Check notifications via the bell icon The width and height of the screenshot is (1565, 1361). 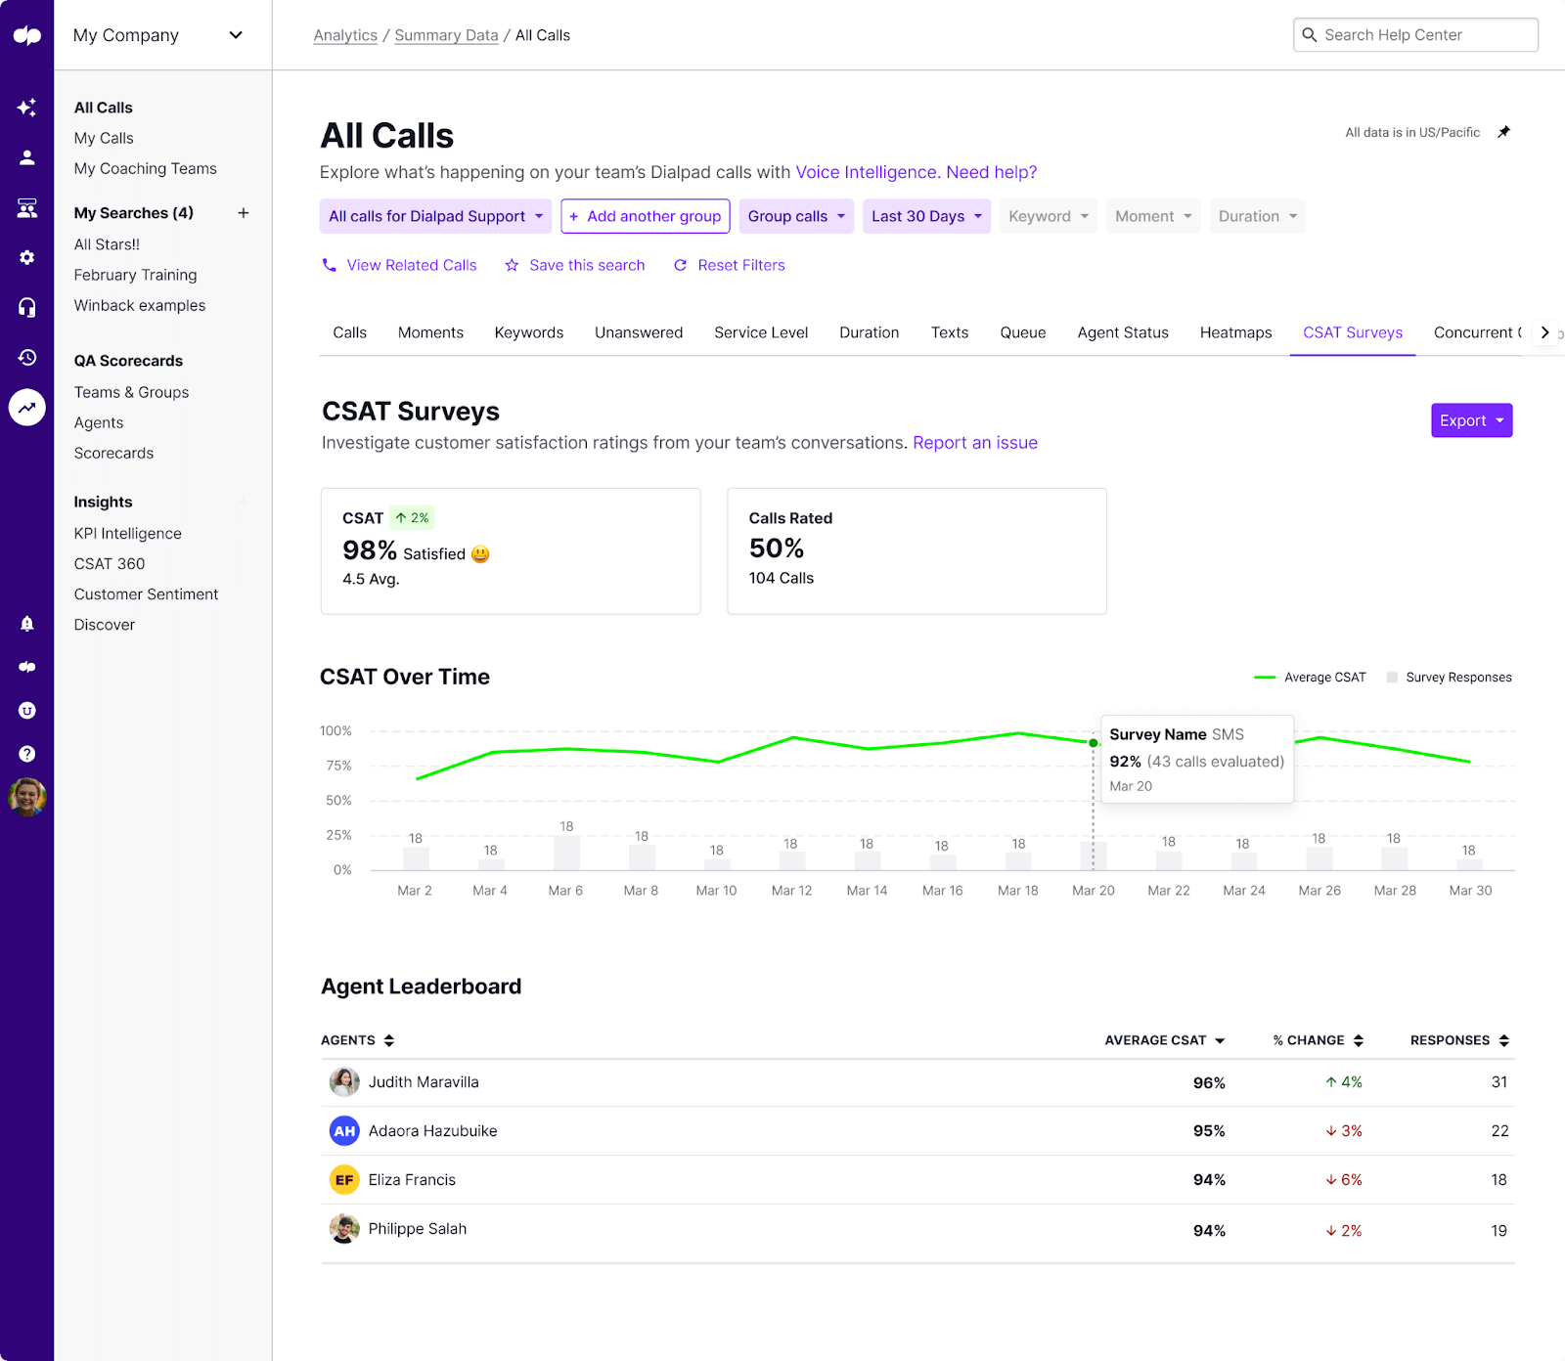point(26,623)
